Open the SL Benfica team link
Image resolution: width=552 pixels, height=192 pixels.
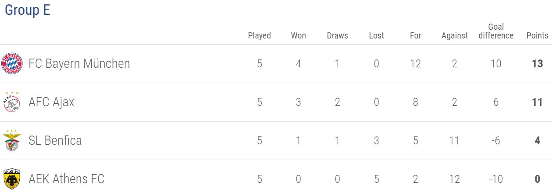(55, 141)
